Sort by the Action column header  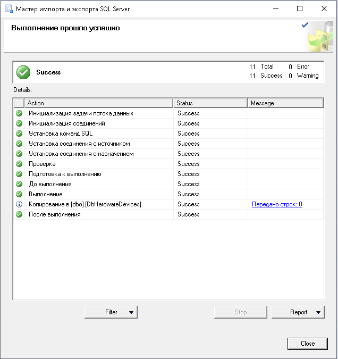click(x=99, y=103)
